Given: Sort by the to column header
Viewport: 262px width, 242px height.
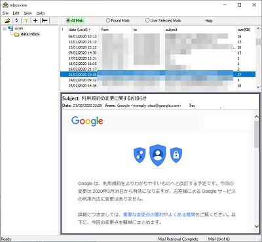Looking at the screenshot, I should [147, 30].
